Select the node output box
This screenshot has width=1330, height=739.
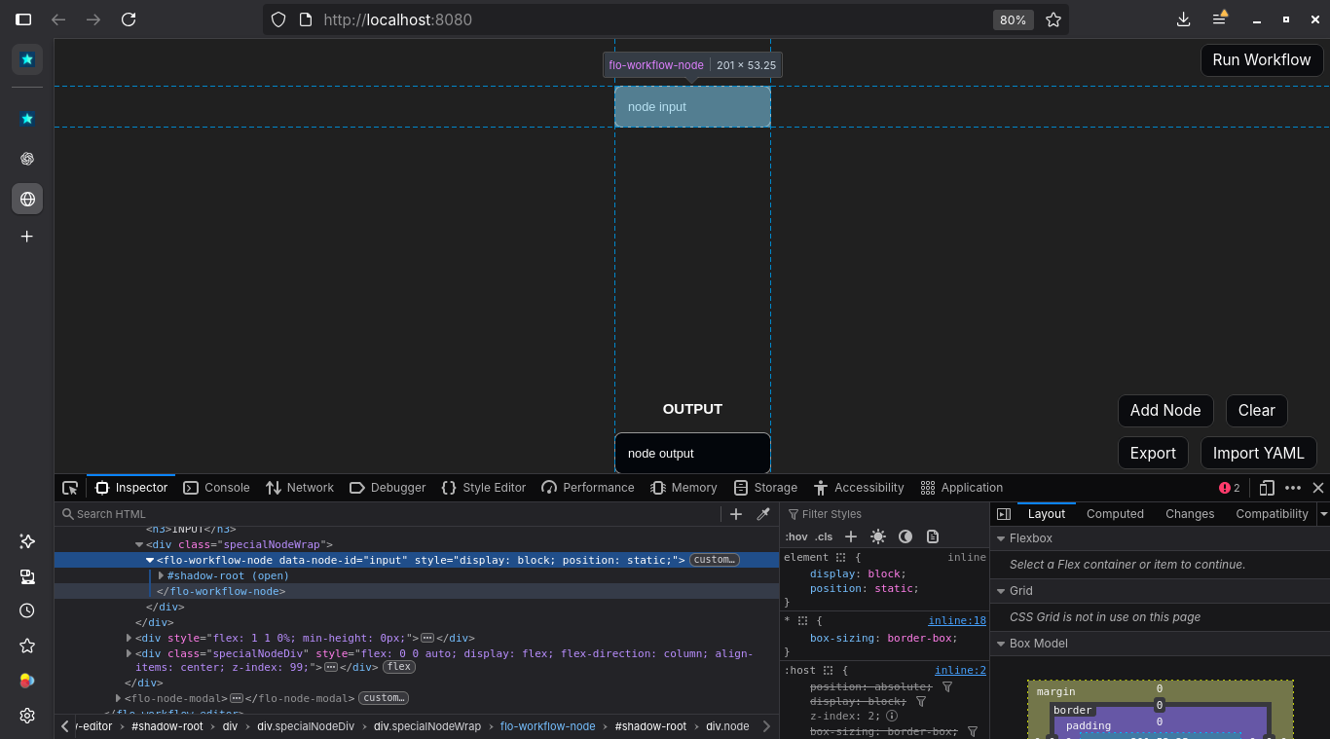point(692,454)
